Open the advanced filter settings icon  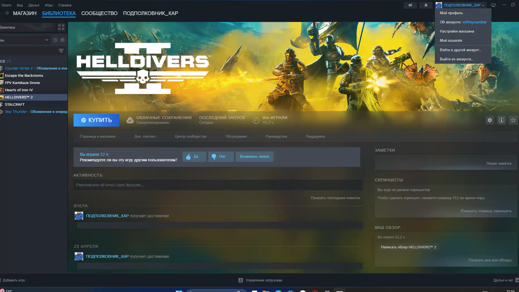pyautogui.click(x=61, y=51)
